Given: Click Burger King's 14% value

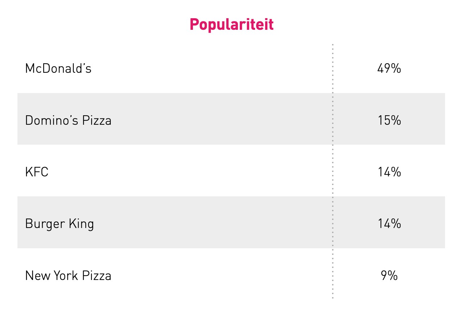Looking at the screenshot, I should 389,224.
